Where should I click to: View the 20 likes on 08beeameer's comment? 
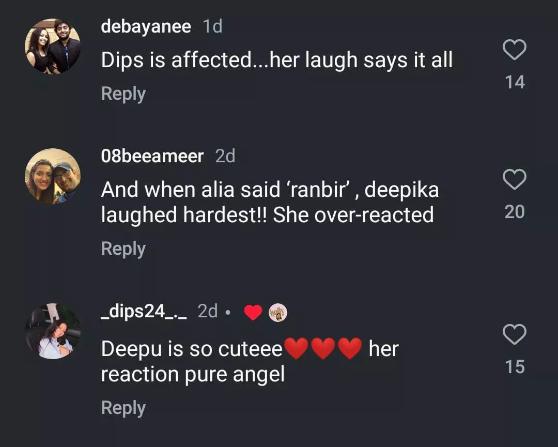point(514,211)
